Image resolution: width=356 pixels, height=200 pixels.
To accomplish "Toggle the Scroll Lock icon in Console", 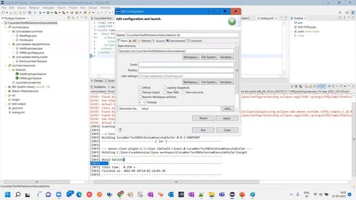I will pyautogui.click(x=310, y=87).
